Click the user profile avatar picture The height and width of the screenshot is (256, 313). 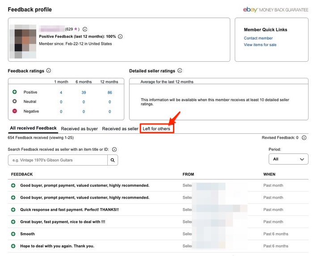point(25,41)
